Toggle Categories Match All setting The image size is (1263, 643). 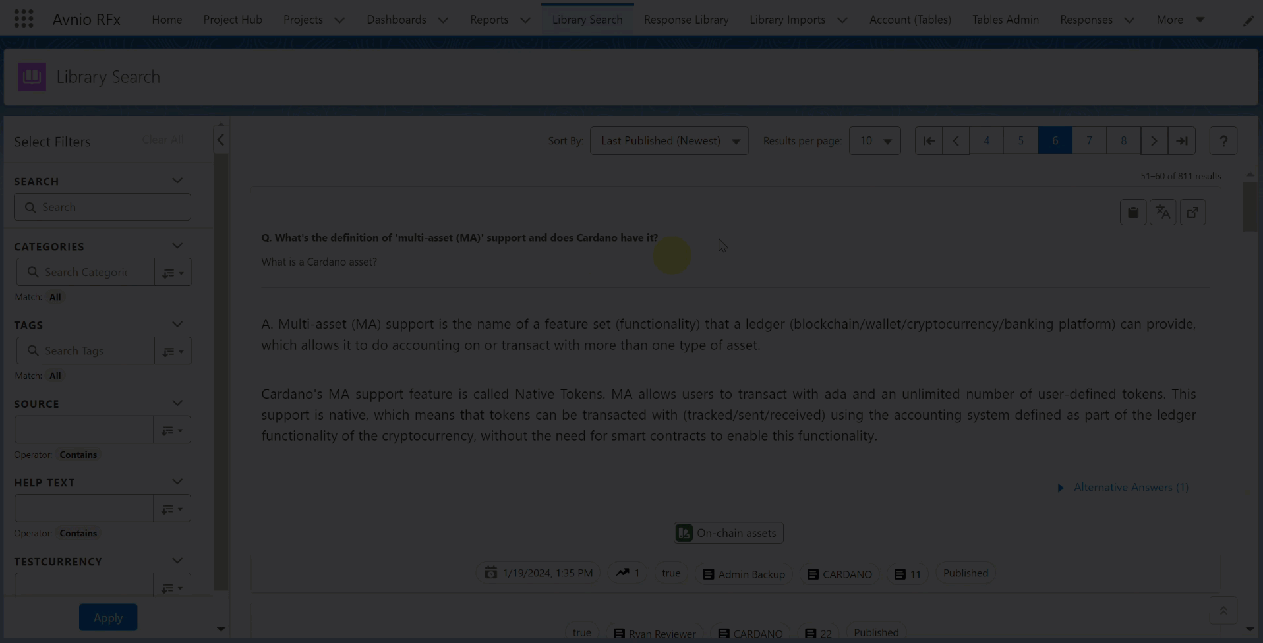click(x=55, y=297)
